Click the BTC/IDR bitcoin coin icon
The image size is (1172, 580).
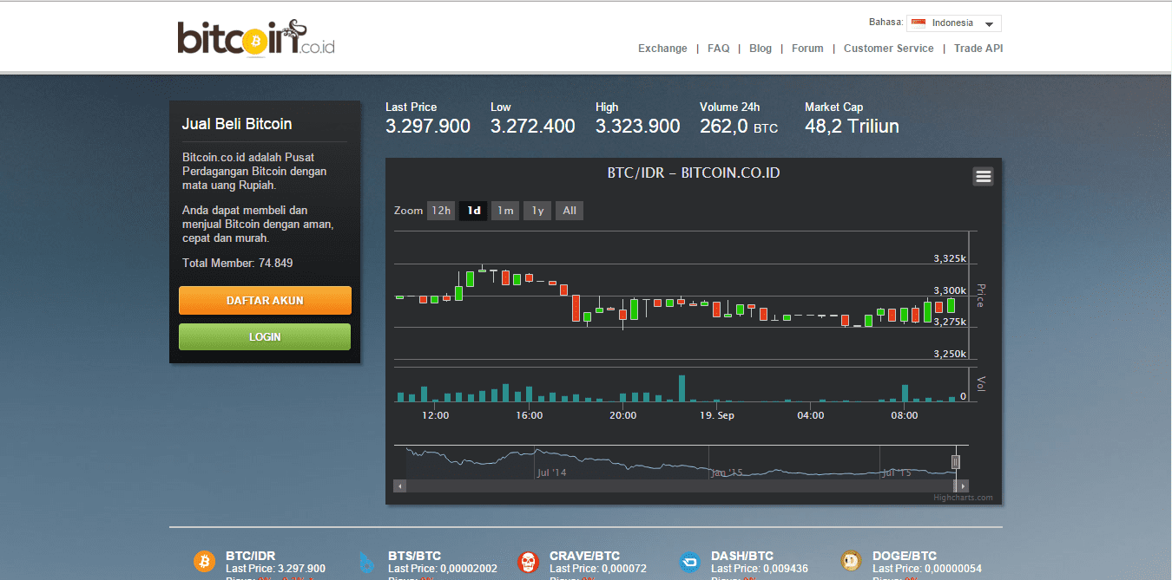(x=204, y=562)
